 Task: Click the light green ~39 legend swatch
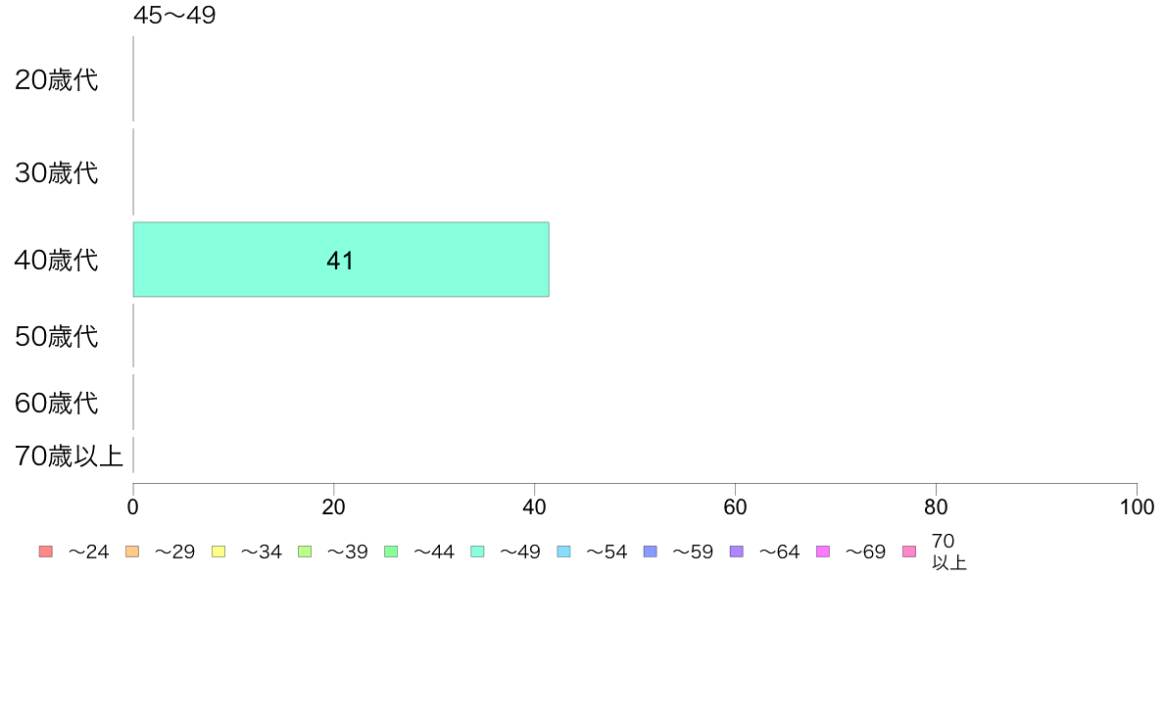pyautogui.click(x=305, y=552)
